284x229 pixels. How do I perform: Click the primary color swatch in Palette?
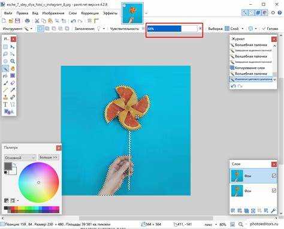coord(8,166)
